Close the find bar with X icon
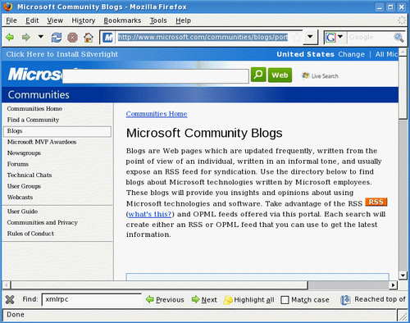Screen dimensions: 410x323 (x=10, y=300)
